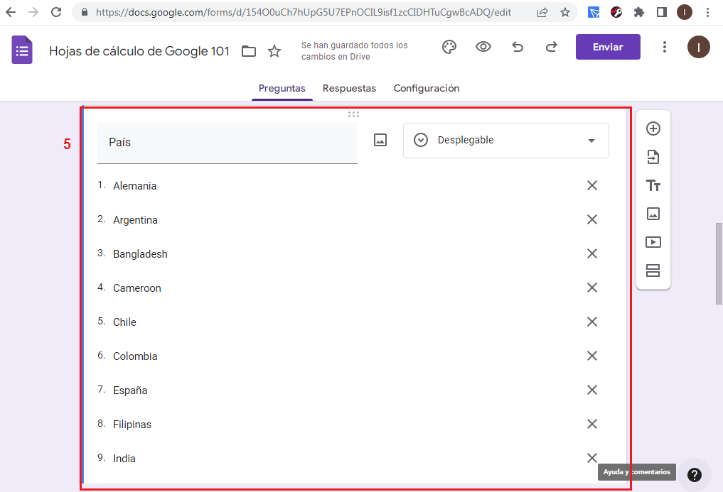Open the Chrome profile avatar
The image size is (723, 492).
[685, 13]
